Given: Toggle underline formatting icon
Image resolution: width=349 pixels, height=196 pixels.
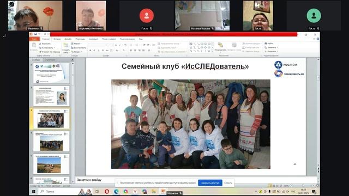Looking at the screenshot, I should pyautogui.click(x=98, y=51).
